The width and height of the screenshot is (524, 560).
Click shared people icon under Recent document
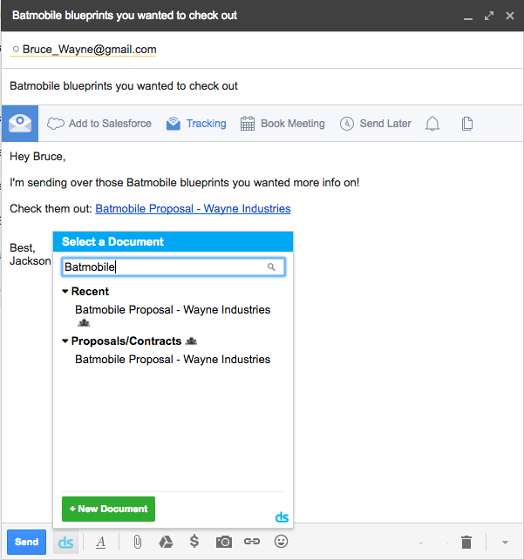point(84,323)
